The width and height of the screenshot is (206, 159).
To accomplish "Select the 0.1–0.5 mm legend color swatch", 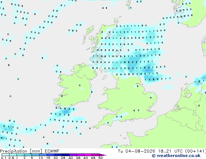I will 6,155.
